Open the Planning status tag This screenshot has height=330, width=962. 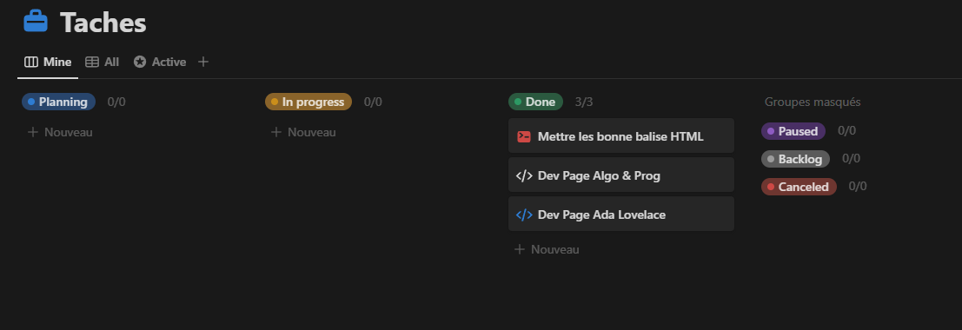point(58,102)
